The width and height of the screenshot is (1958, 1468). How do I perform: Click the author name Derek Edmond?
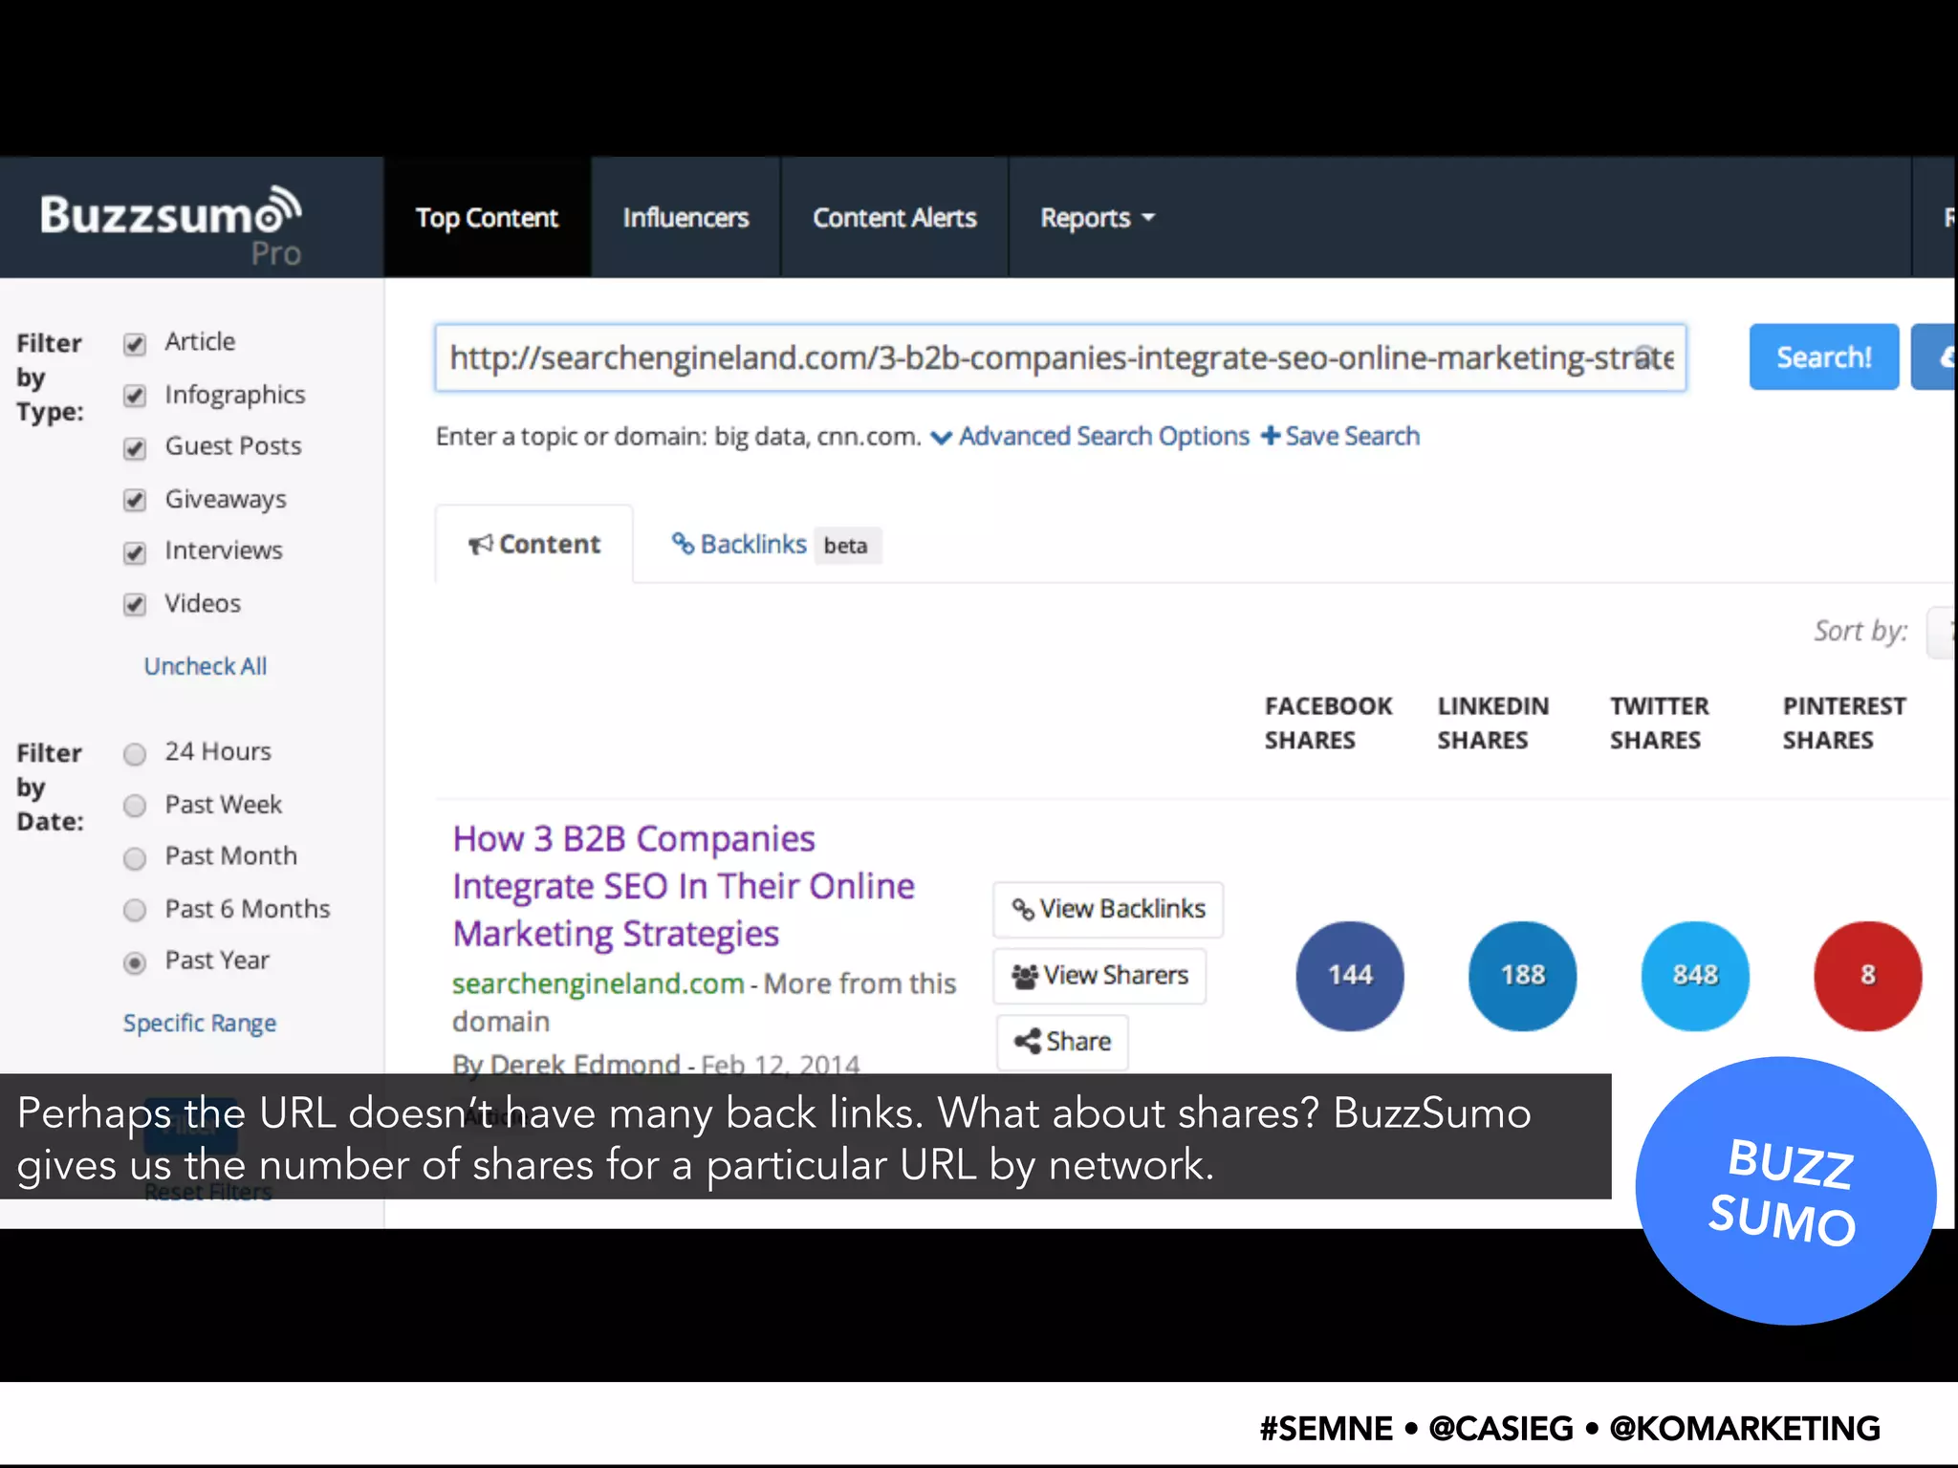pos(584,1064)
